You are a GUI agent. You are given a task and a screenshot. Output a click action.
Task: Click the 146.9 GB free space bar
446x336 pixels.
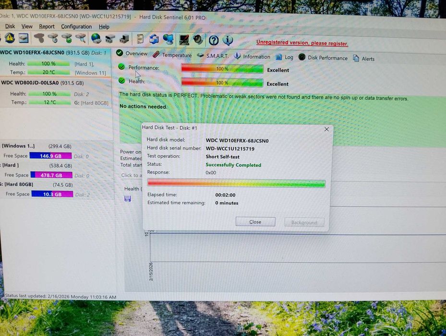pos(50,156)
